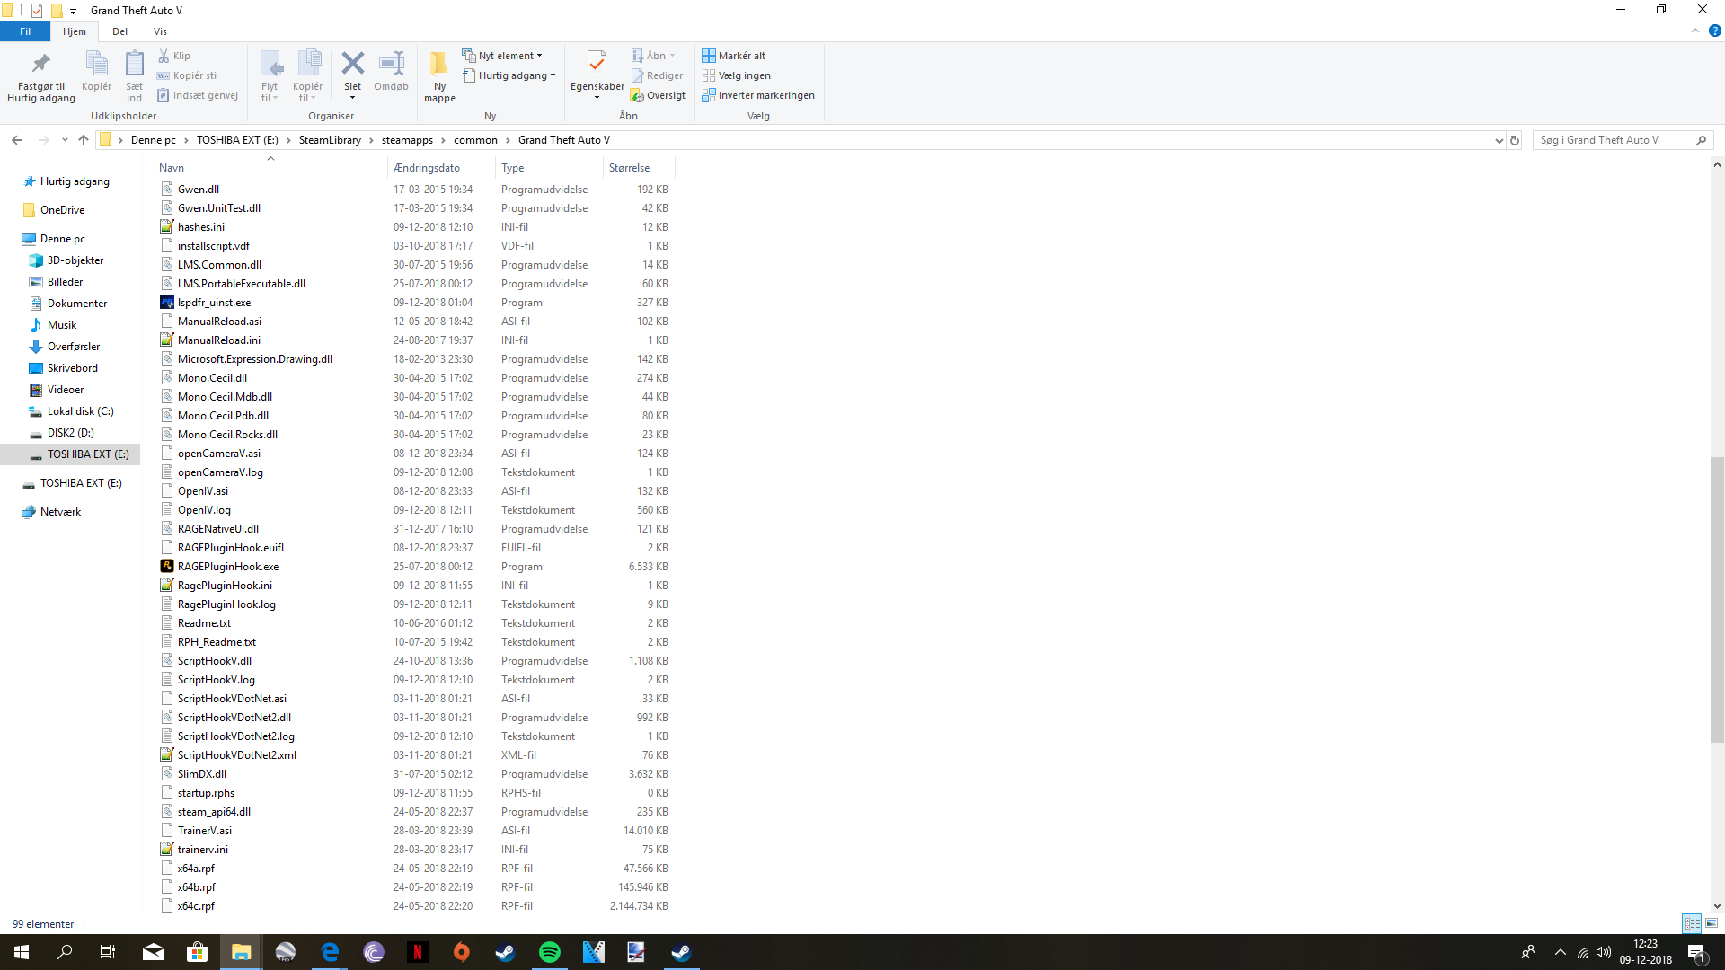Open the Vis ribbon tab
The image size is (1725, 970).
pyautogui.click(x=160, y=31)
